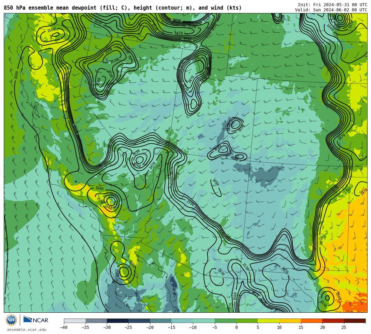Pick the slate gray -35 to -30 colorbar segment
371x334 pixels.
(96, 321)
